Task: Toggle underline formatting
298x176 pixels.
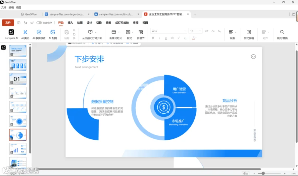Action: [166, 38]
